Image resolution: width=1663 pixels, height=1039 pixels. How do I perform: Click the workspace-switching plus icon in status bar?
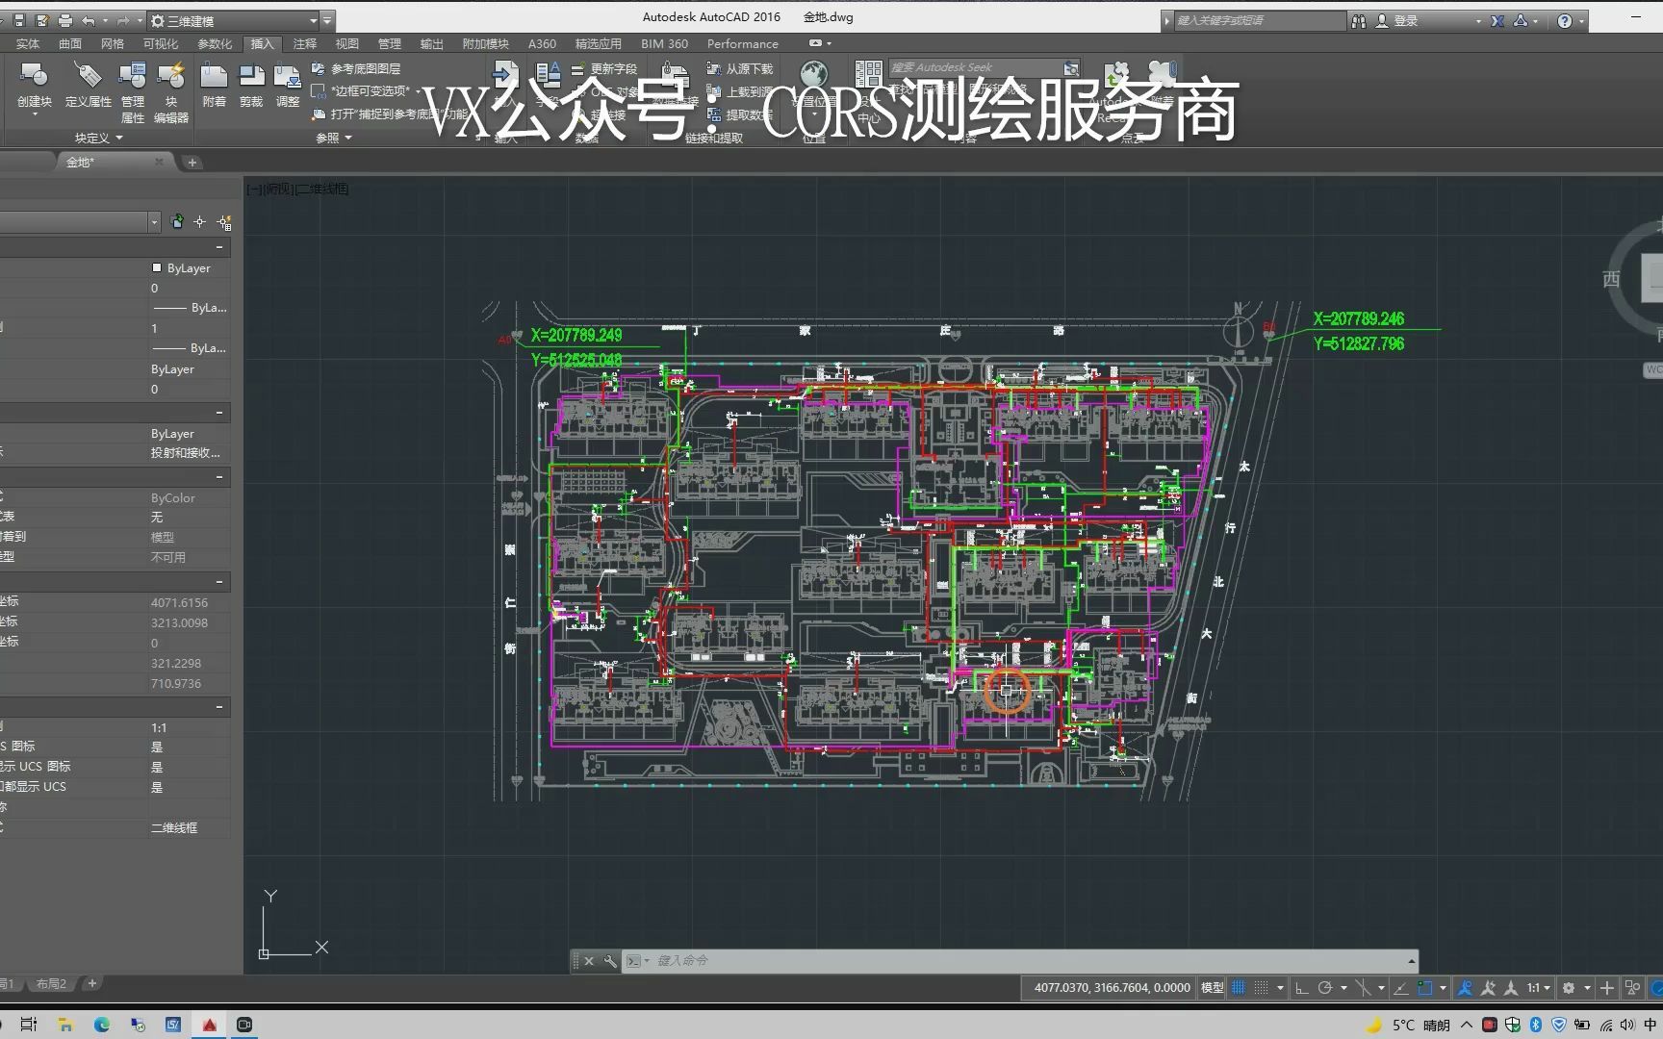click(1607, 988)
